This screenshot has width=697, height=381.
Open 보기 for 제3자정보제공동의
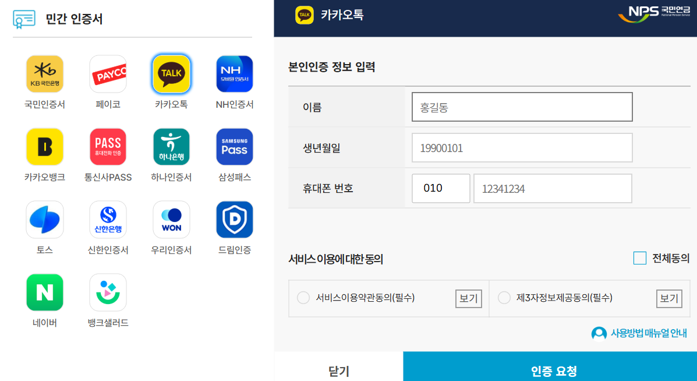click(x=669, y=298)
